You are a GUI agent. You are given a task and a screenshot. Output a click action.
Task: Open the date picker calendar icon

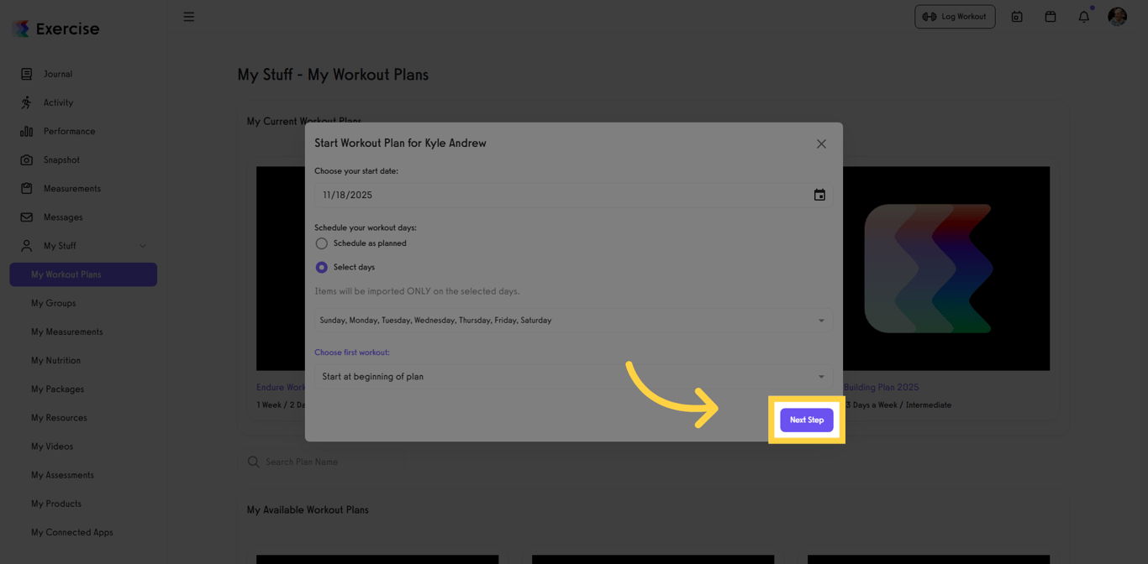click(819, 195)
